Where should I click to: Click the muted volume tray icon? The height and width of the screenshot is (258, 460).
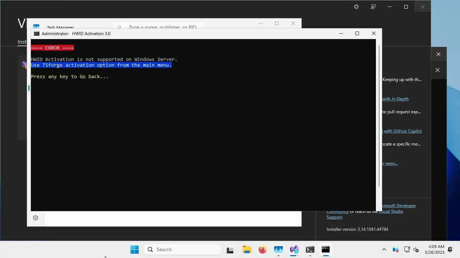pos(416,250)
